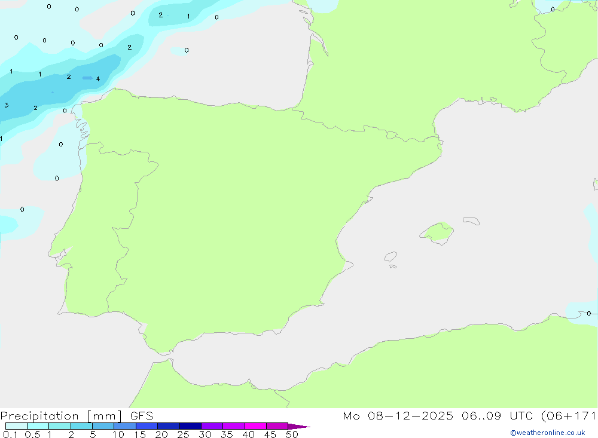598x438 pixels.
Task: Select the 35–40 mm purple-magenta legend swatch
Action: (x=234, y=426)
